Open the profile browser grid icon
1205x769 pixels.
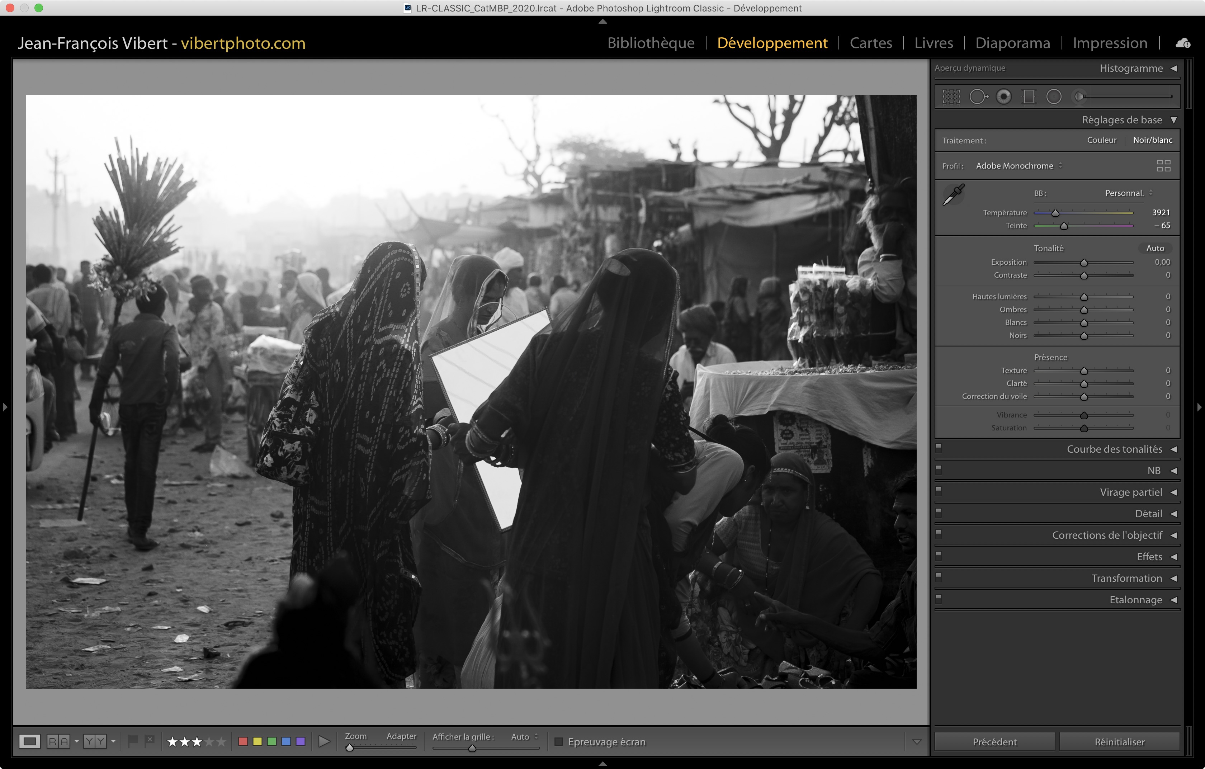click(x=1163, y=166)
